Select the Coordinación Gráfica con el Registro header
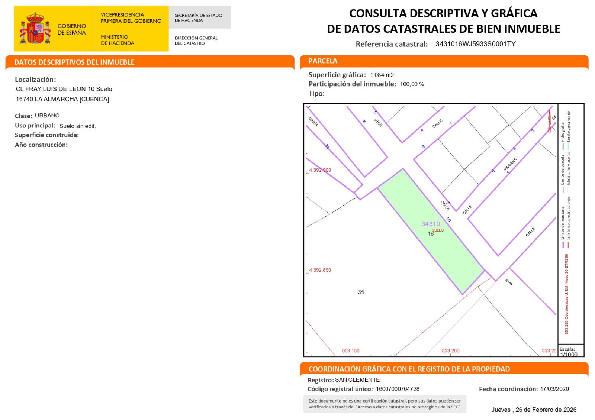 (x=409, y=369)
